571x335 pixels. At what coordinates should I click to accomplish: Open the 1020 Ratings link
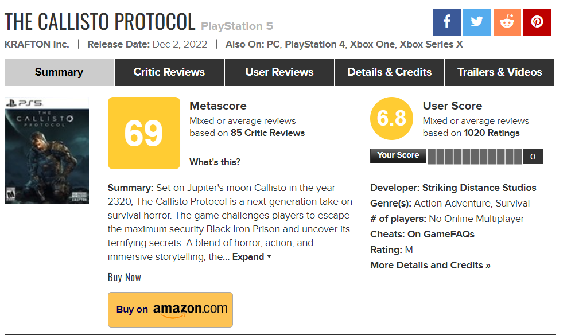pyautogui.click(x=492, y=133)
